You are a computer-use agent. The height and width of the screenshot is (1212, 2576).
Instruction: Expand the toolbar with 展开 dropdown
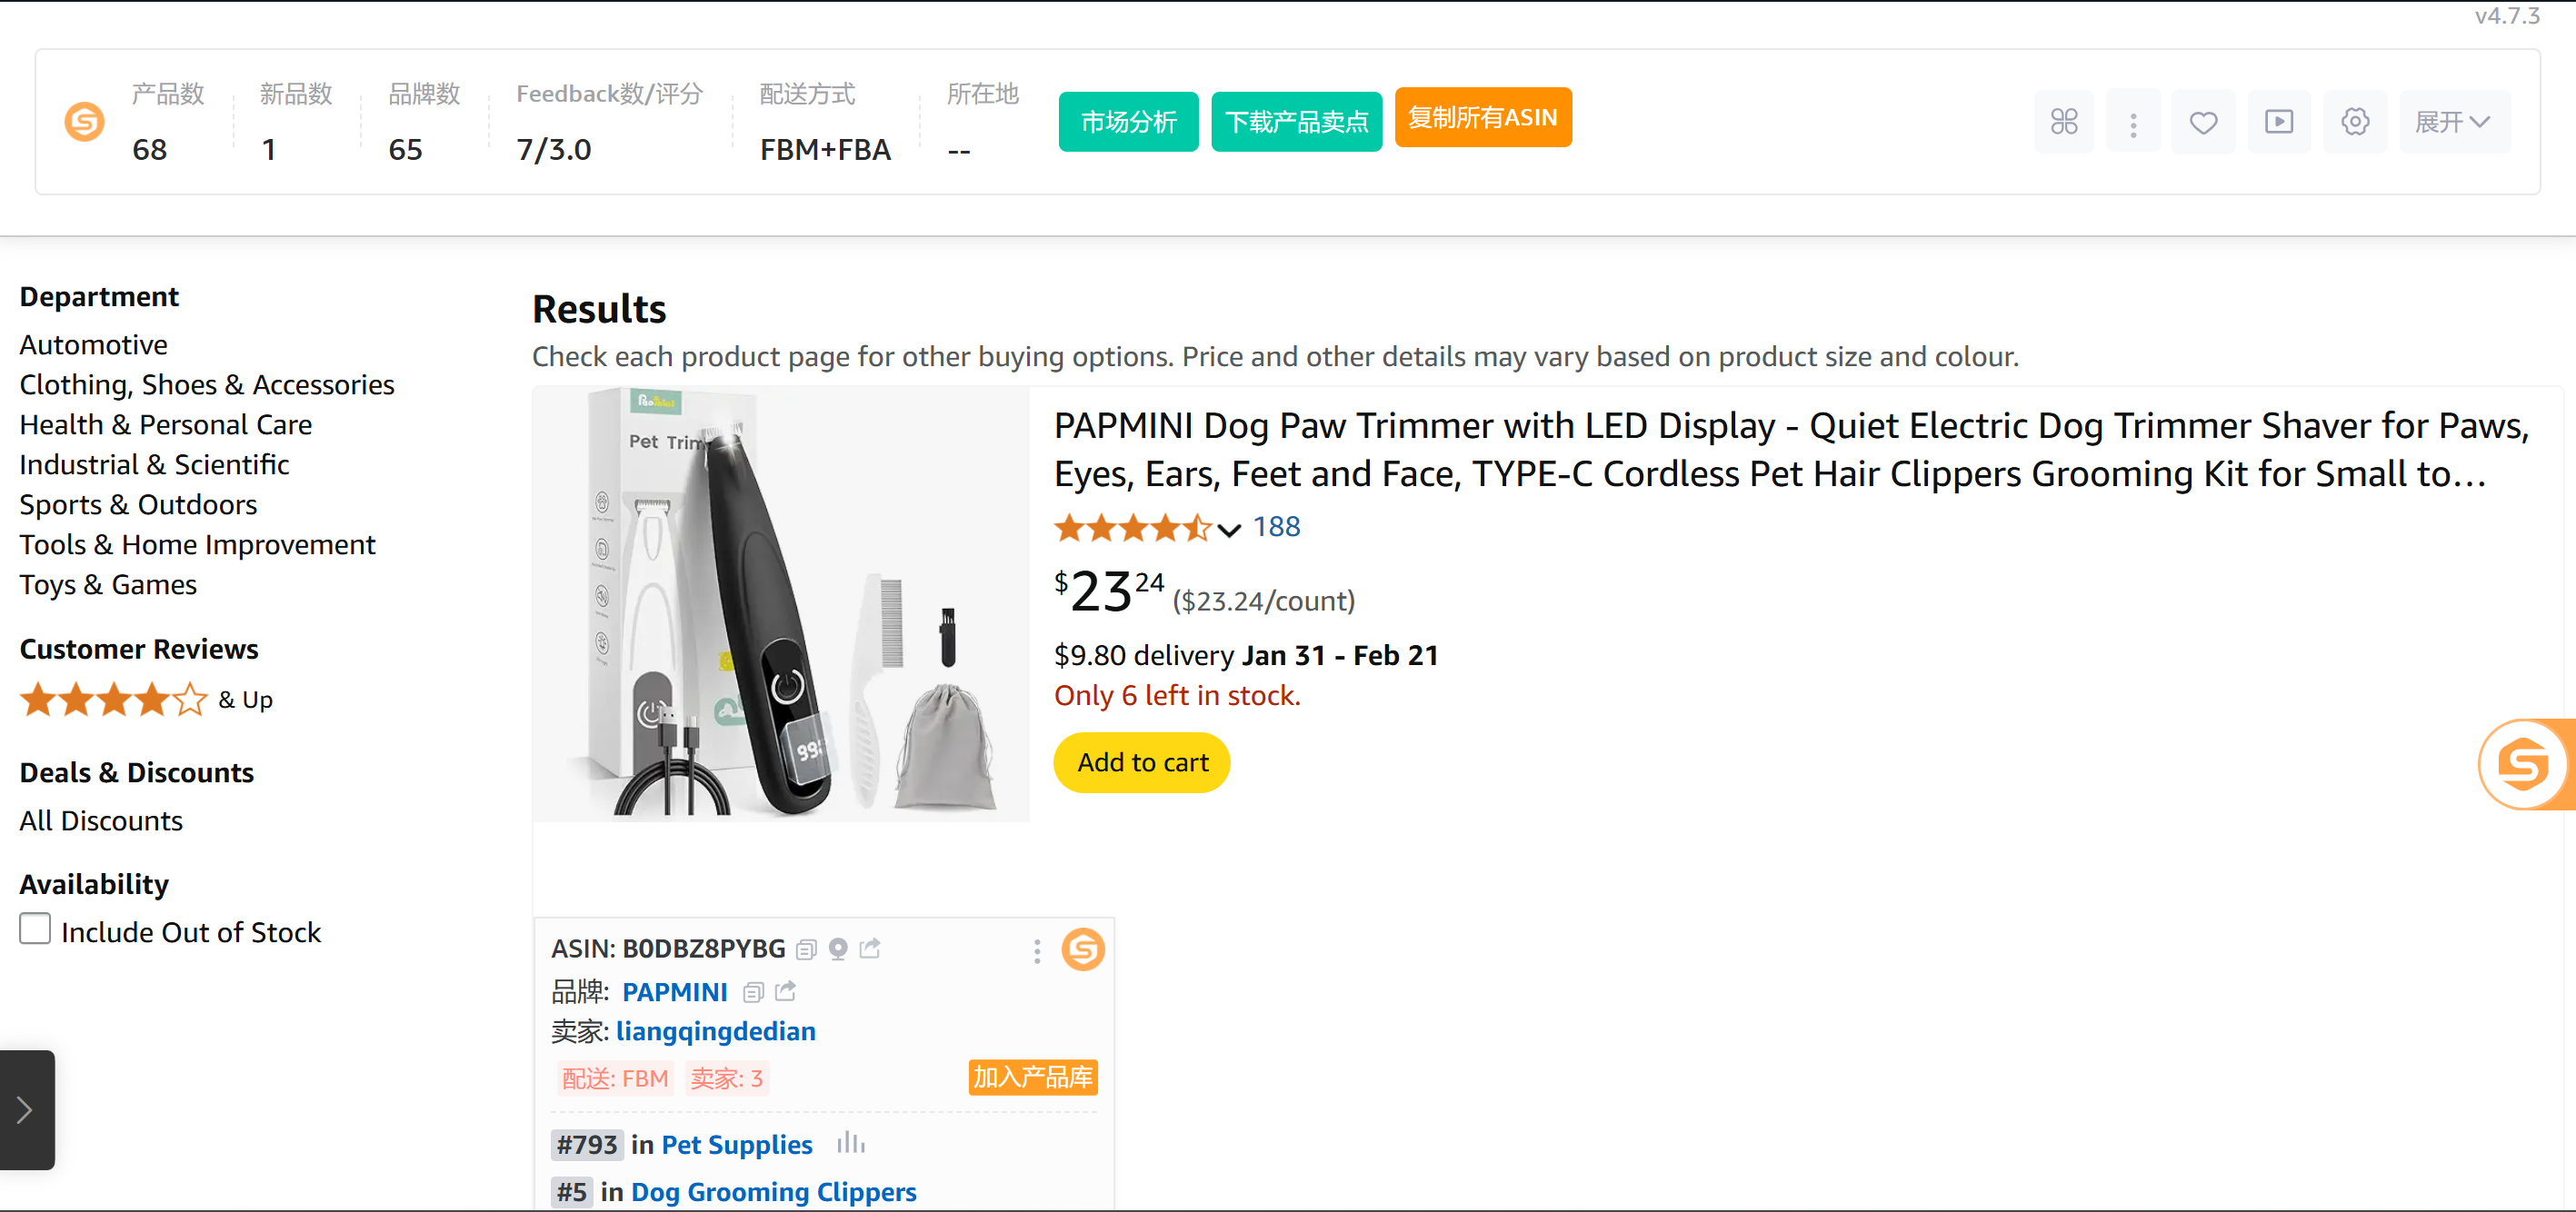(x=2452, y=122)
